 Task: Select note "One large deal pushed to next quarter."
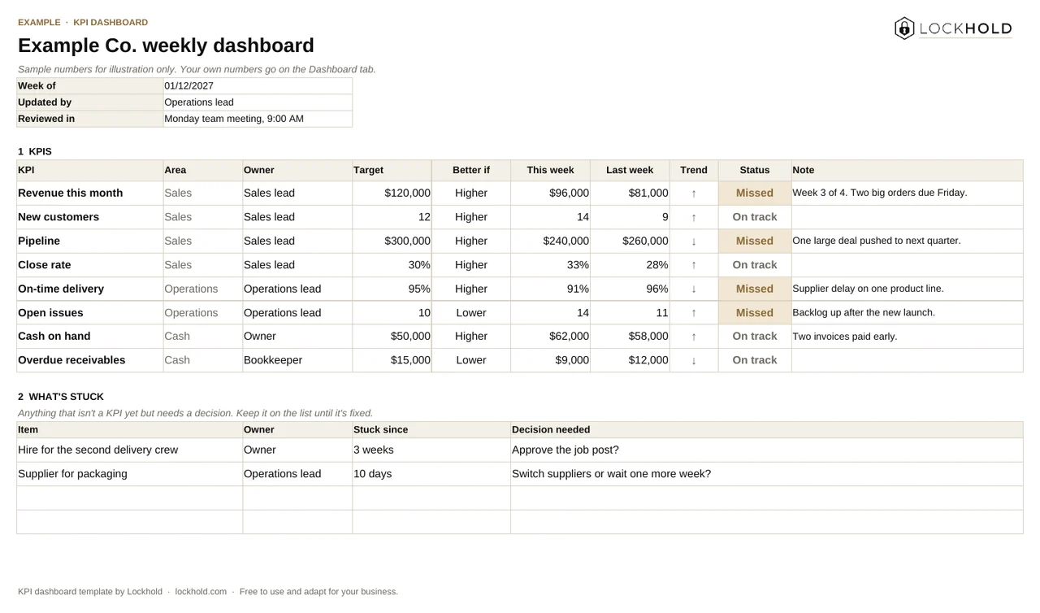[877, 241]
